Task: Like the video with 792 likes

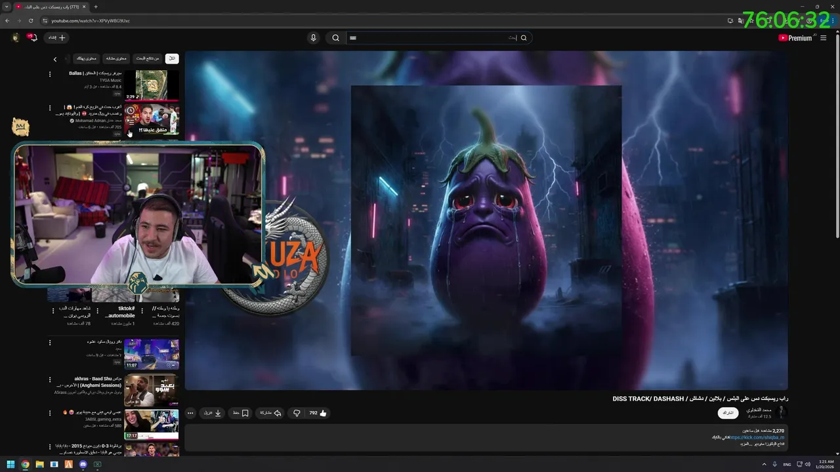Action: (318, 413)
